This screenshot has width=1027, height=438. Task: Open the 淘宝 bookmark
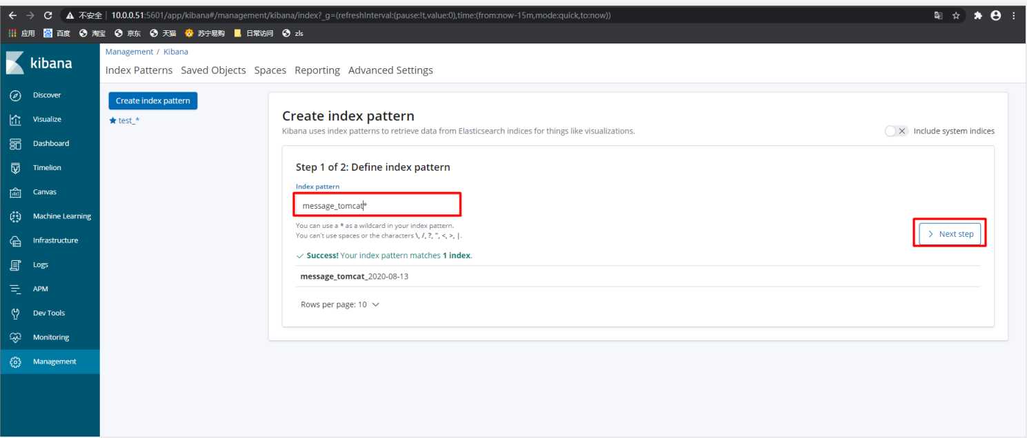click(x=92, y=33)
